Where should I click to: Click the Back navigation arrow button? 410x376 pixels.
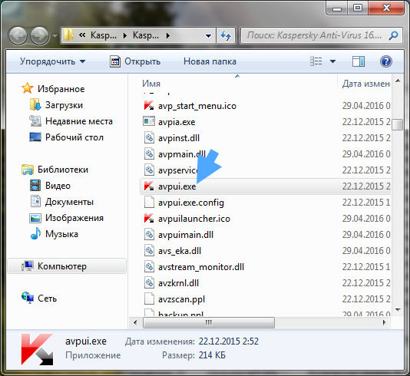click(x=18, y=35)
